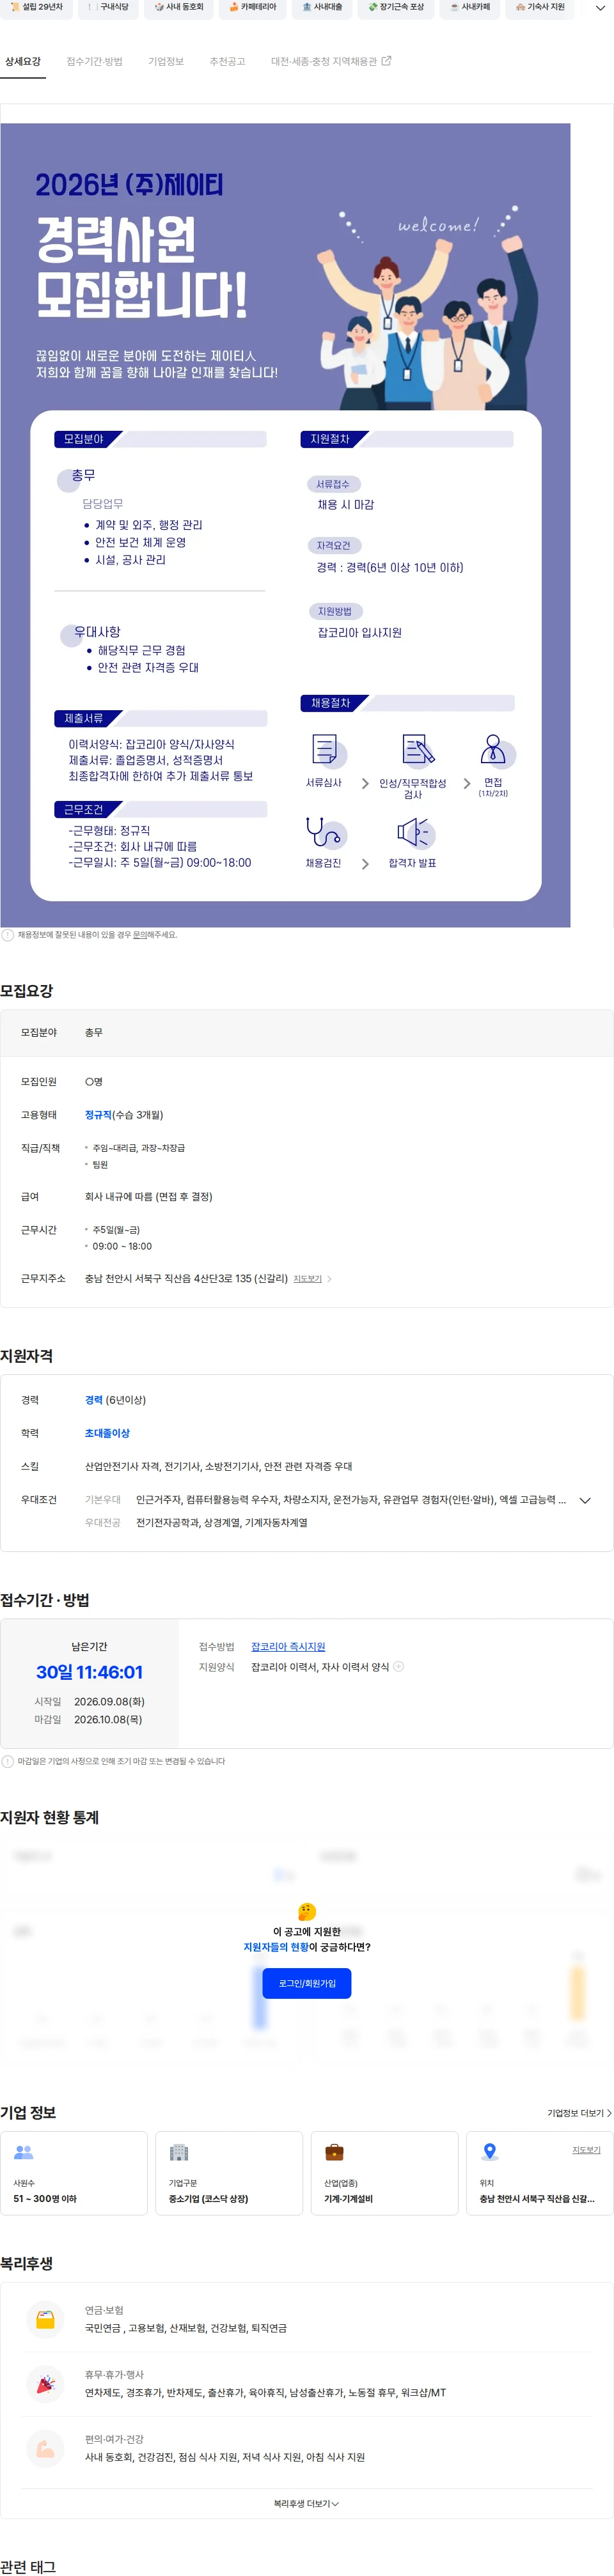The image size is (614, 2576).
Task: Click info icon beside 마감일 notice
Action: (x=8, y=1761)
